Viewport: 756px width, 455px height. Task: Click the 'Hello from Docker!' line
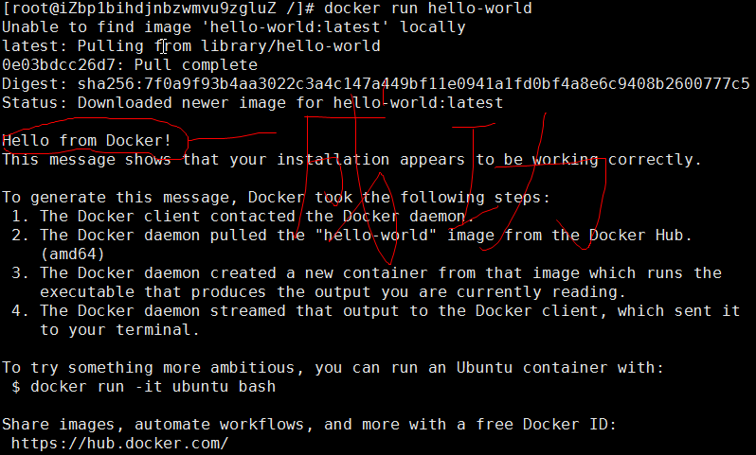[x=87, y=141]
